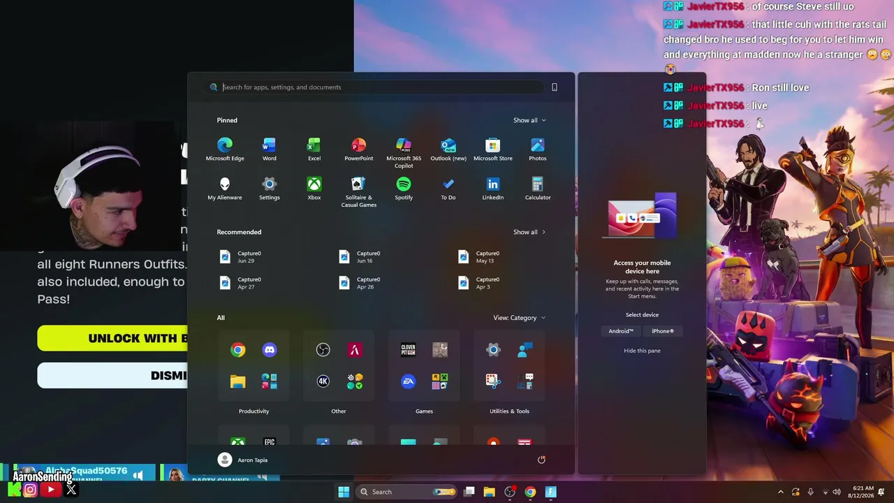This screenshot has height=503, width=894.
Task: Focus the Start menu search box
Action: (376, 87)
